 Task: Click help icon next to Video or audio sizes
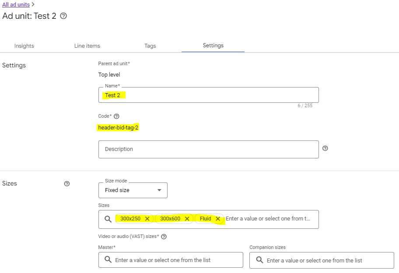coord(164,237)
